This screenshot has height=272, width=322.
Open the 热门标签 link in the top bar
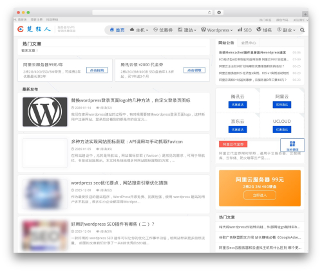click(265, 20)
